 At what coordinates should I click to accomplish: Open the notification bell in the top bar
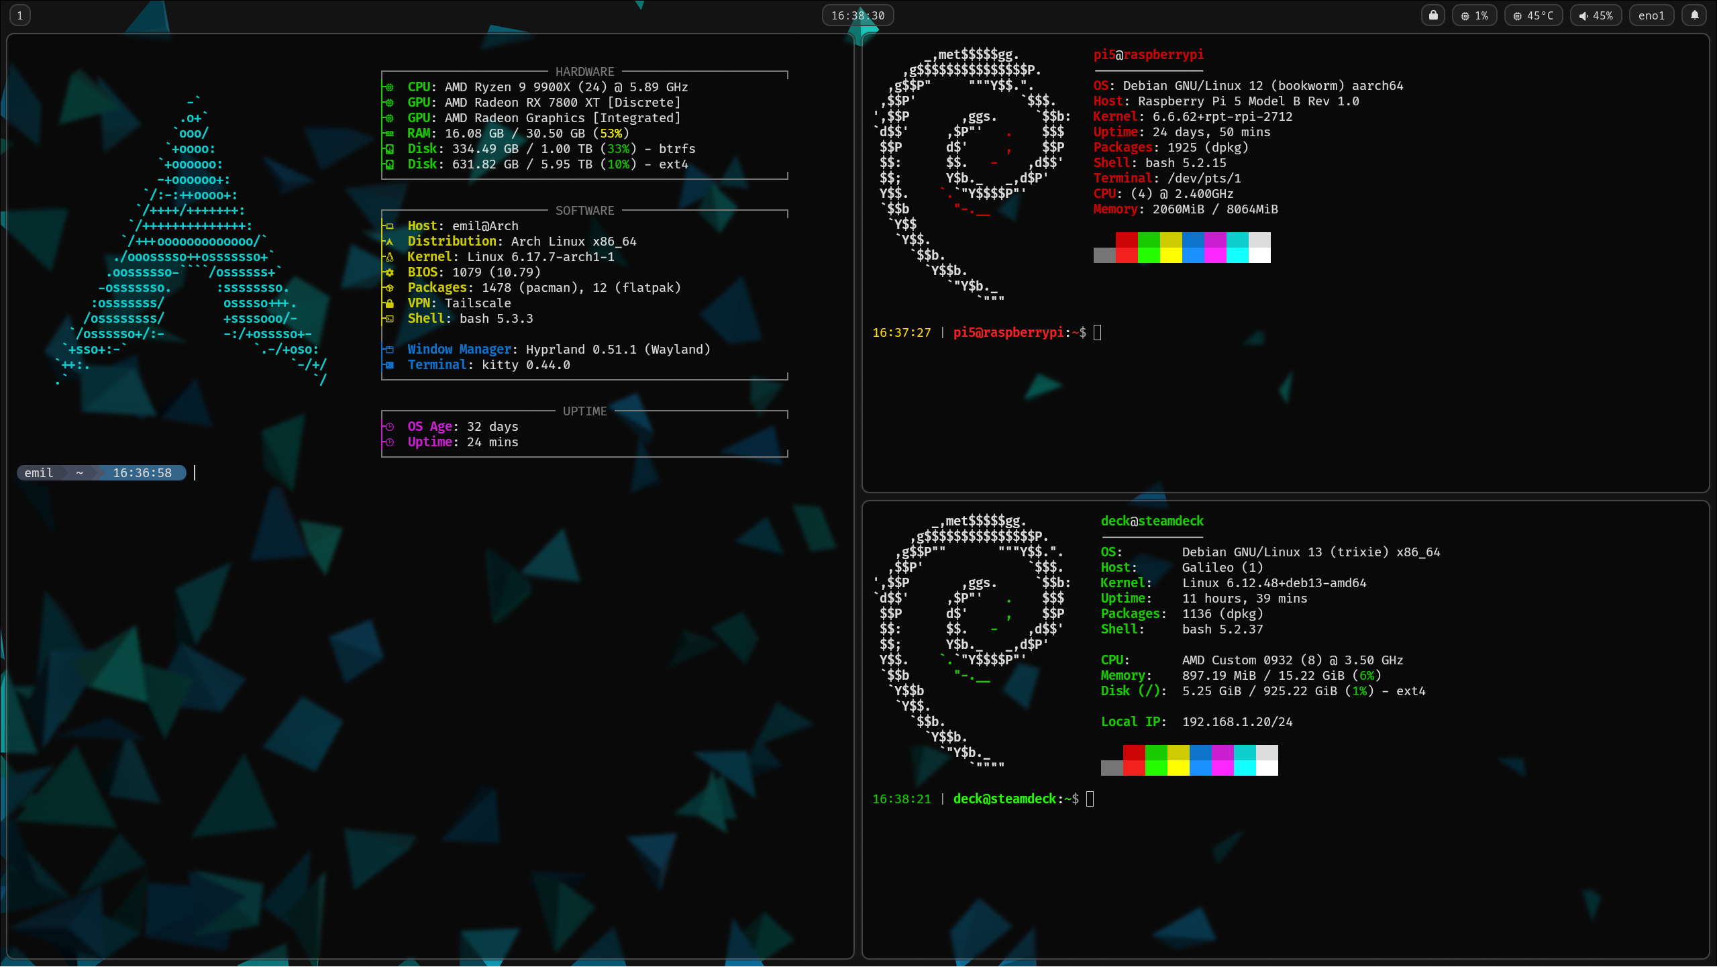(x=1695, y=15)
